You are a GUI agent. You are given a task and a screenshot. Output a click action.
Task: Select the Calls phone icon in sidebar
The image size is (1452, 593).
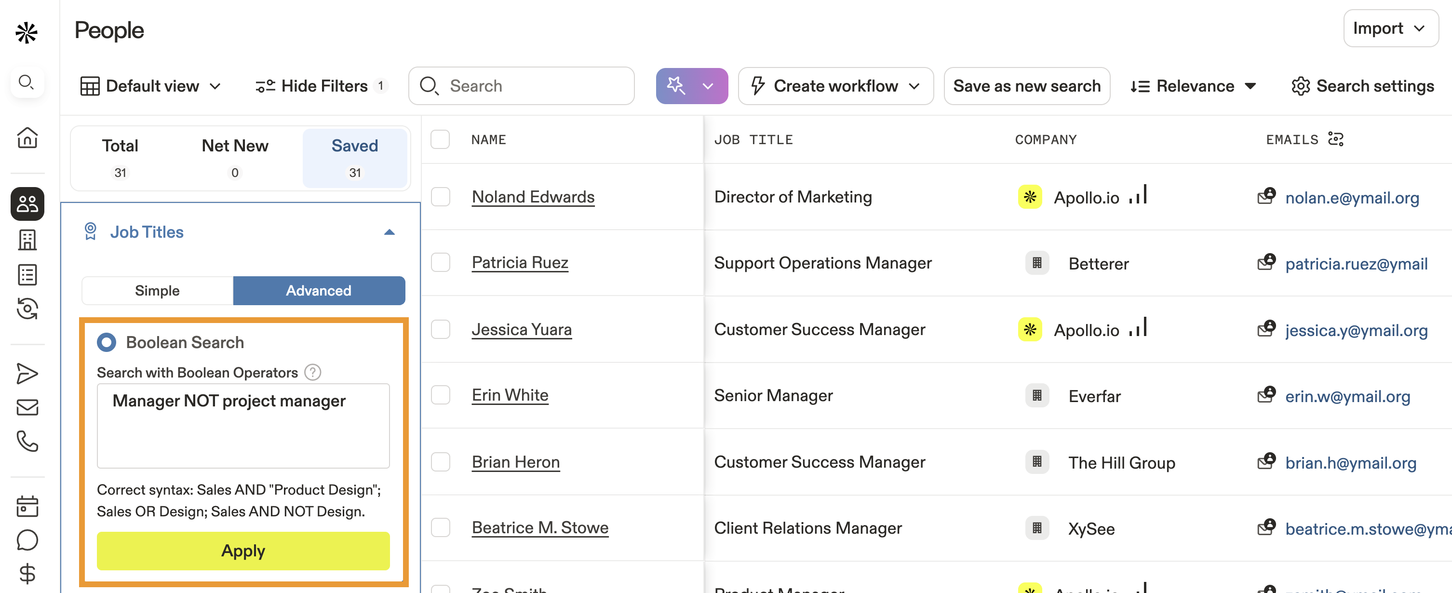tap(27, 442)
